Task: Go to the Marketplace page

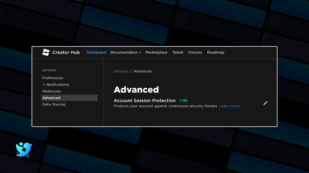Action: coord(156,52)
